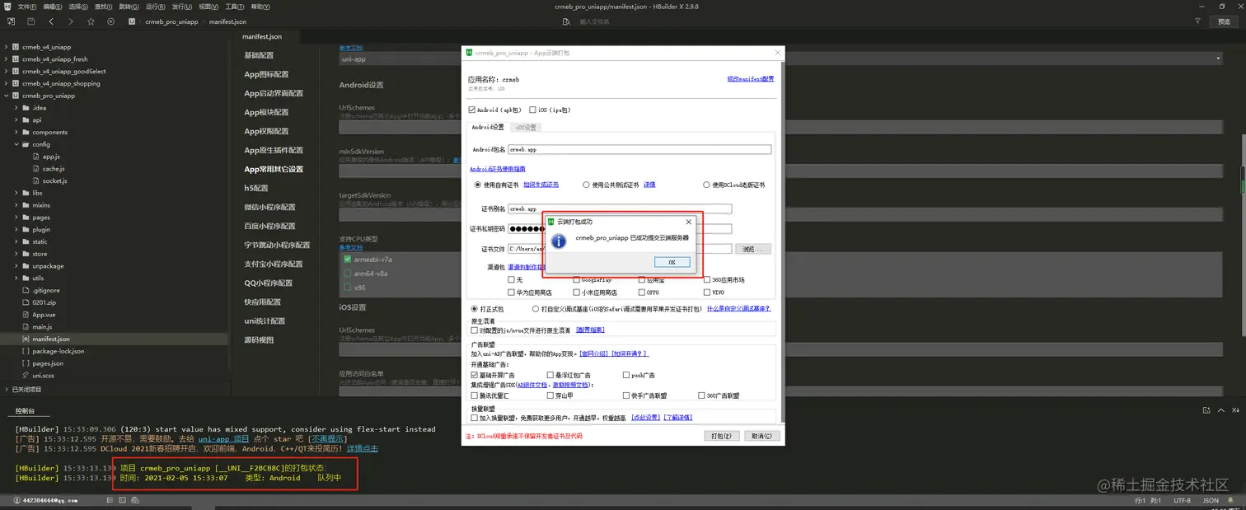Check the VIVO channel checkbox
This screenshot has height=510, width=1246.
coord(707,292)
